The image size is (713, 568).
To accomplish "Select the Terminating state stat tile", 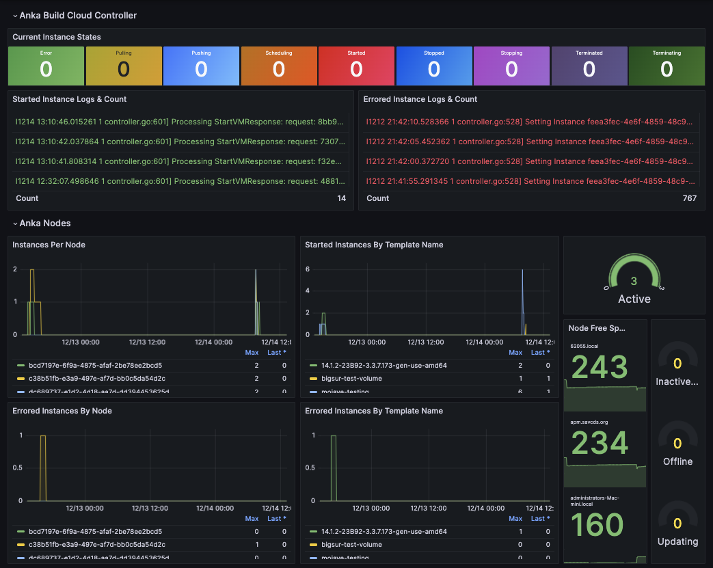I will tap(667, 66).
